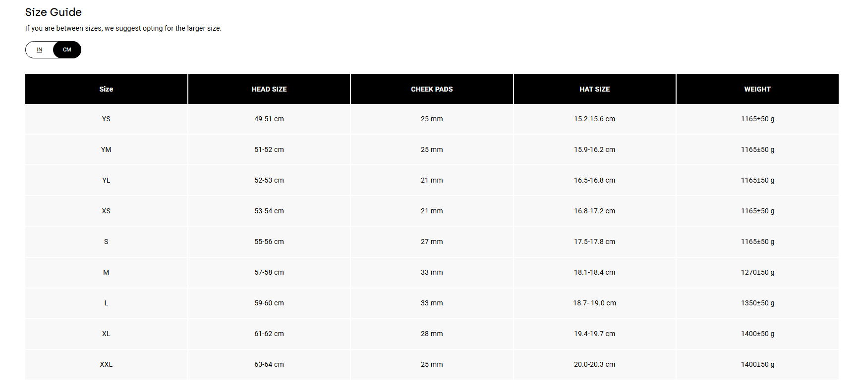Click the XXL size row label
Screen dimensions: 858x390
pos(106,365)
